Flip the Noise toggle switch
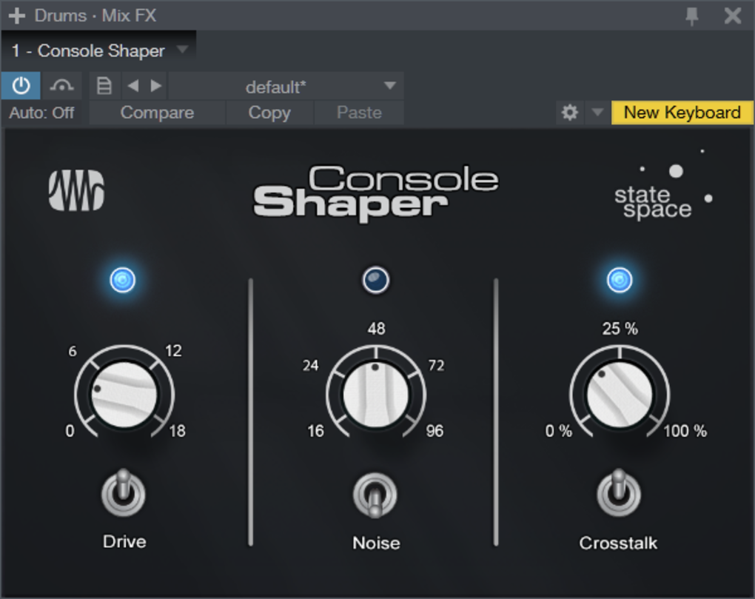755x599 pixels. 375,496
